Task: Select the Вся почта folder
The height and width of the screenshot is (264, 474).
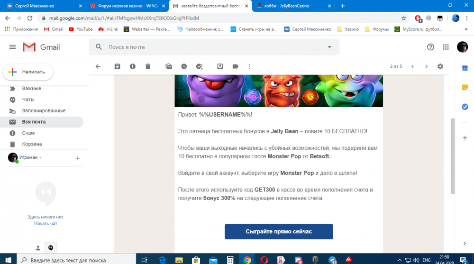Action: [42, 122]
